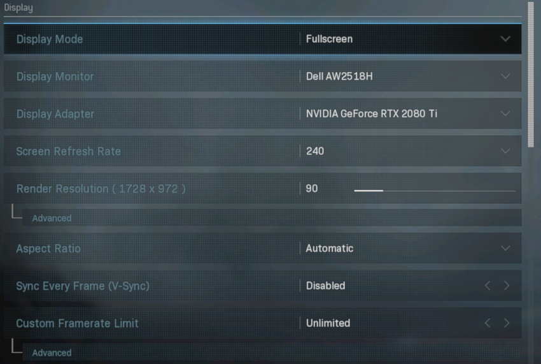Click right arrow for Custom Framerate Limit

click(x=507, y=323)
